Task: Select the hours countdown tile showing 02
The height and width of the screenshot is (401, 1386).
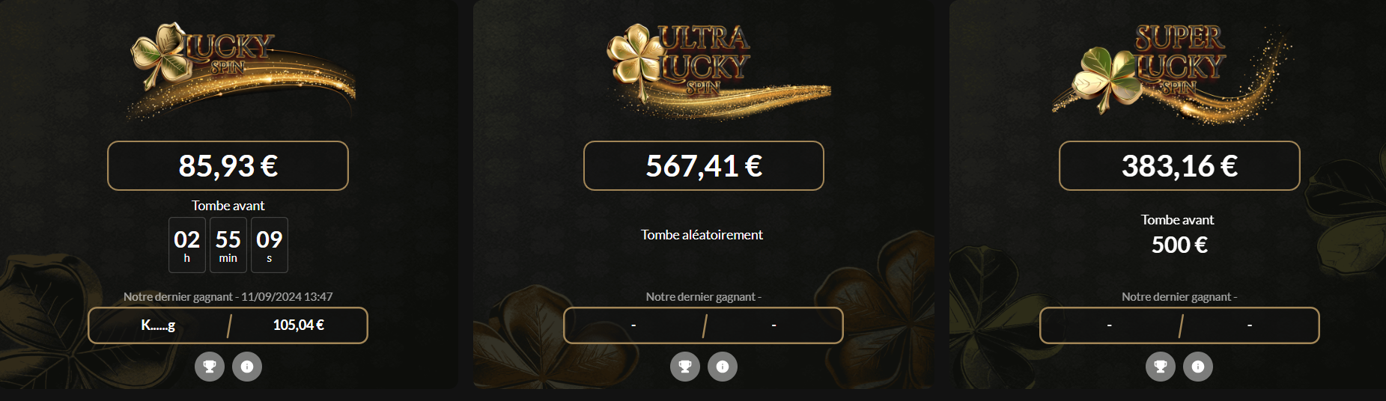Action: click(x=187, y=245)
